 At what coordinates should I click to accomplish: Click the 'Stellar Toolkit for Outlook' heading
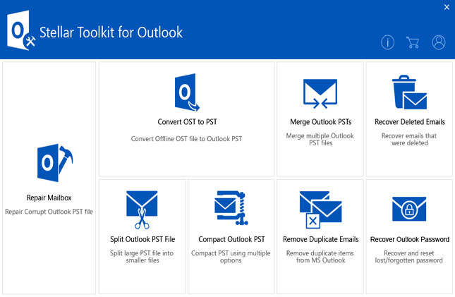pos(111,32)
